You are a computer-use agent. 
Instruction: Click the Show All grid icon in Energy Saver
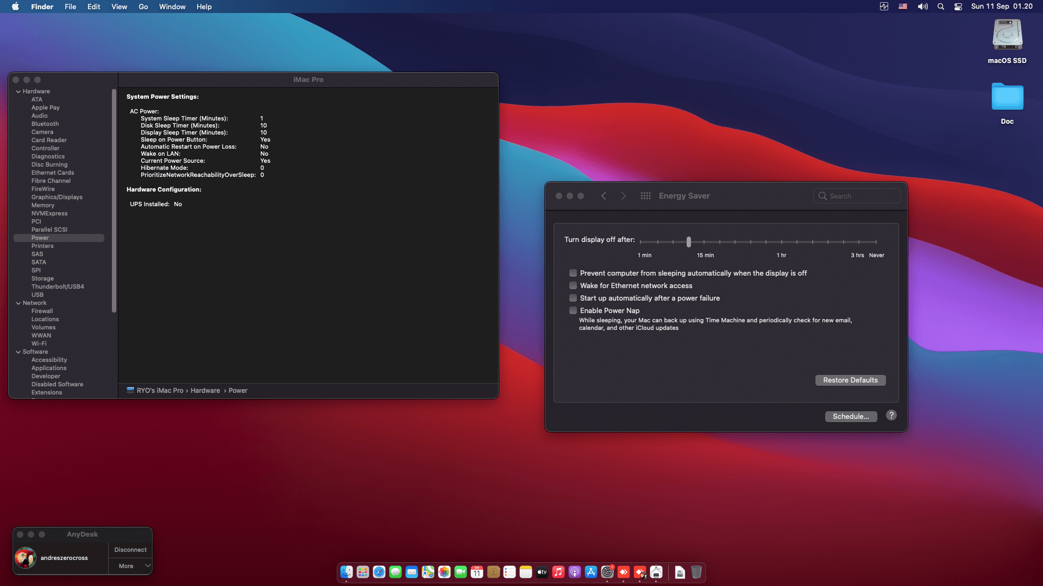(x=645, y=196)
